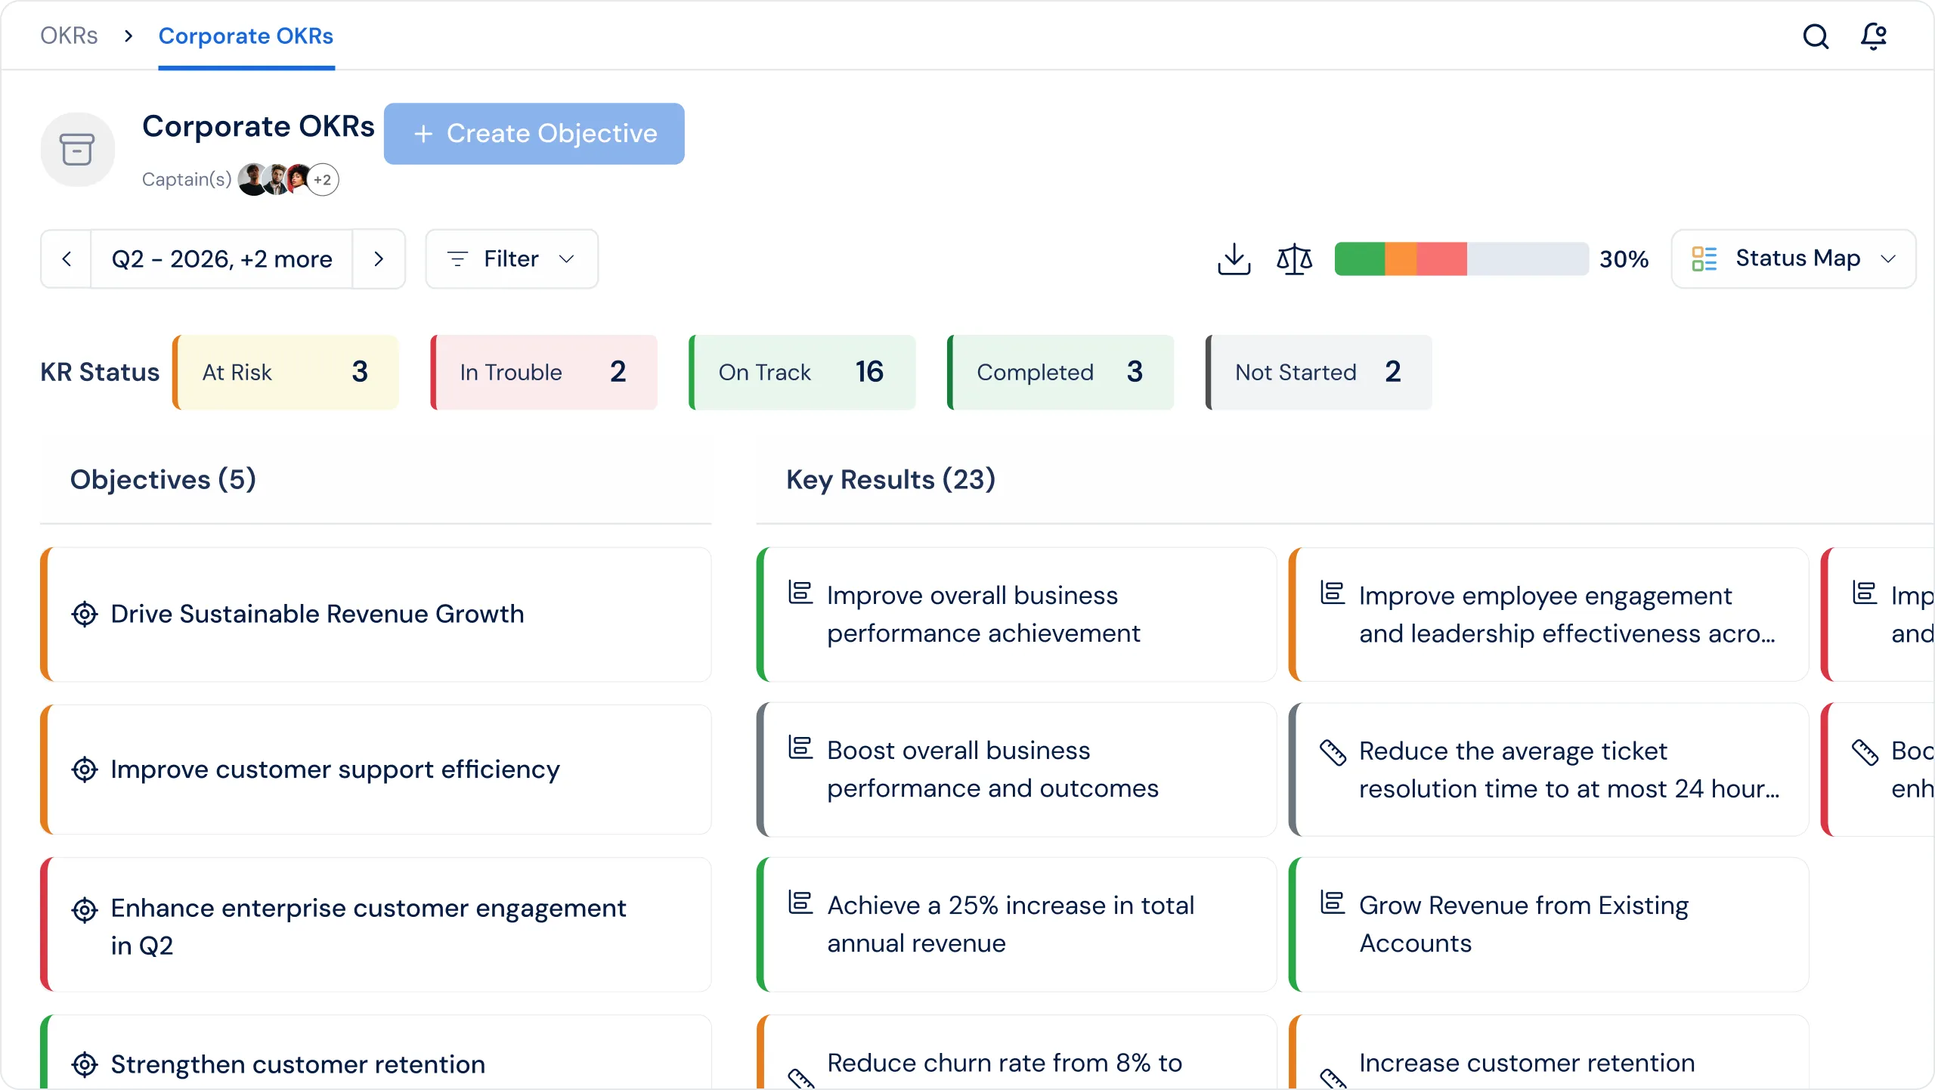Click target icon beside Drive Sustainable Revenue Growth
Viewport: 1935px width, 1090px height.
pyautogui.click(x=85, y=615)
